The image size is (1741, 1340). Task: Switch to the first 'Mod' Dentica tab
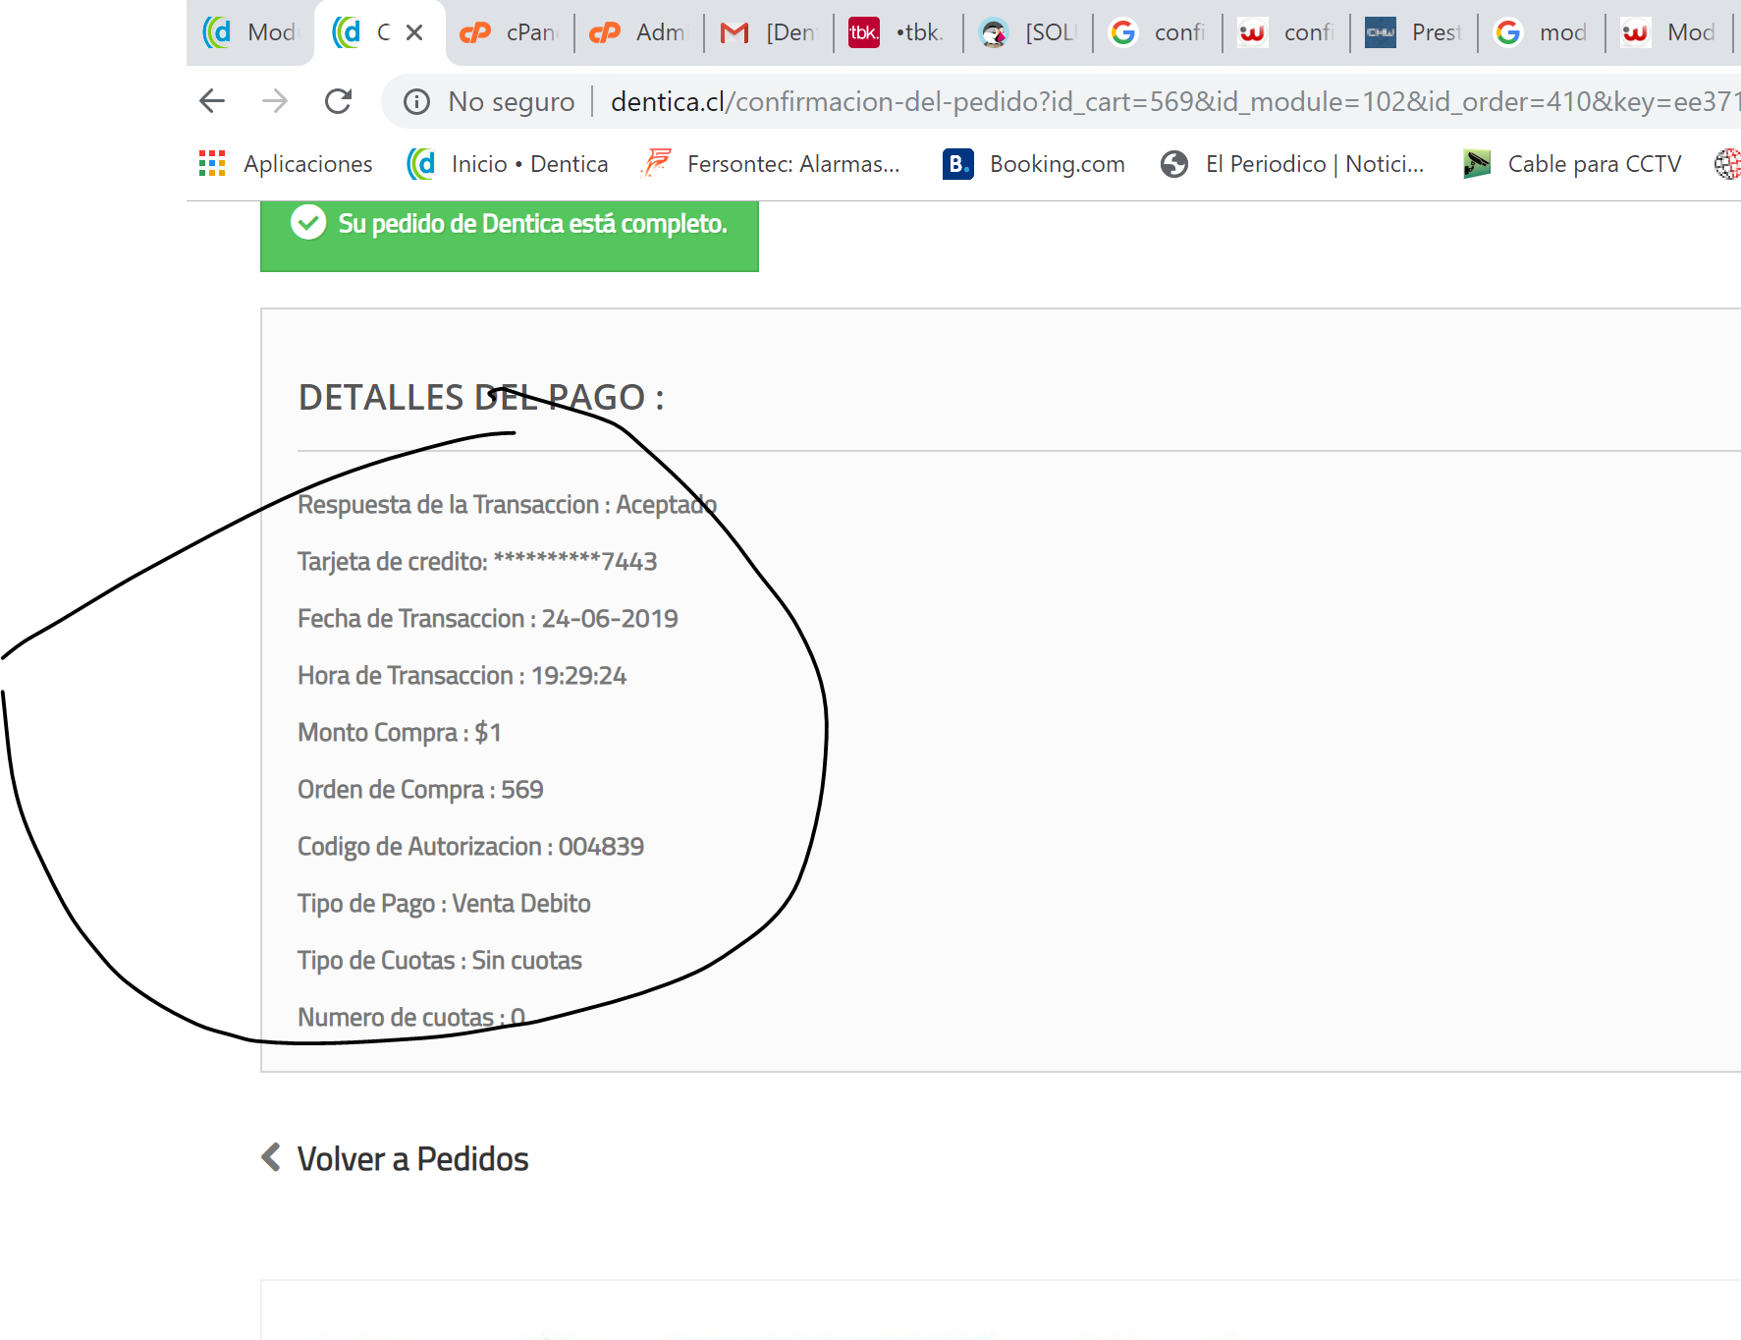[249, 32]
